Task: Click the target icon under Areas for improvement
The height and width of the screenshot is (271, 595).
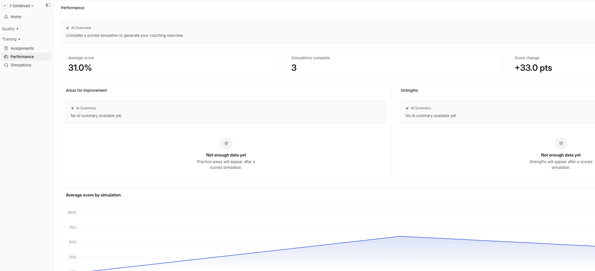Action: tap(226, 143)
